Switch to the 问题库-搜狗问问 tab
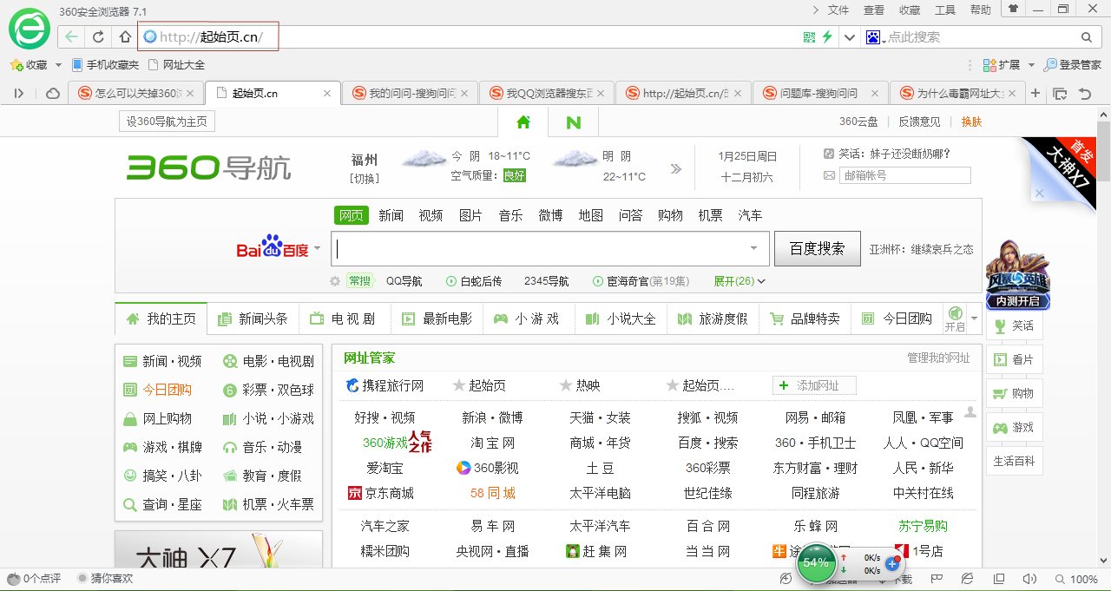 (x=820, y=91)
